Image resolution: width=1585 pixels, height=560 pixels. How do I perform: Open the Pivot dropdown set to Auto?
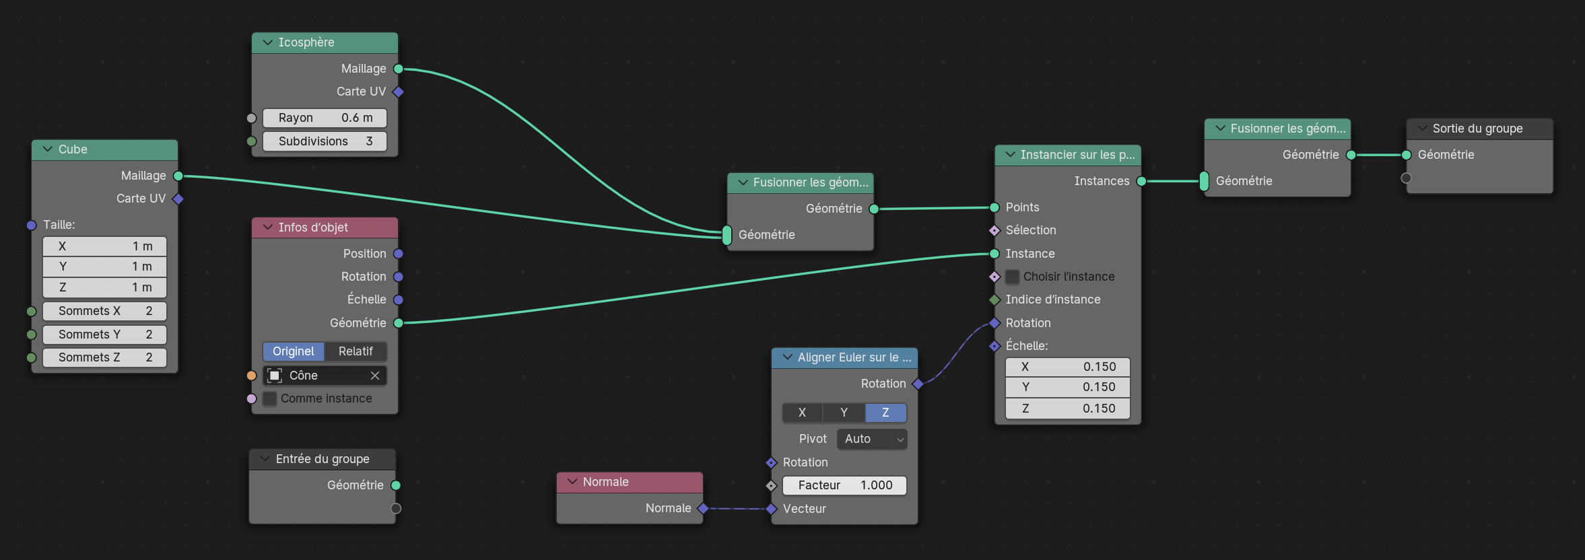[x=872, y=439]
